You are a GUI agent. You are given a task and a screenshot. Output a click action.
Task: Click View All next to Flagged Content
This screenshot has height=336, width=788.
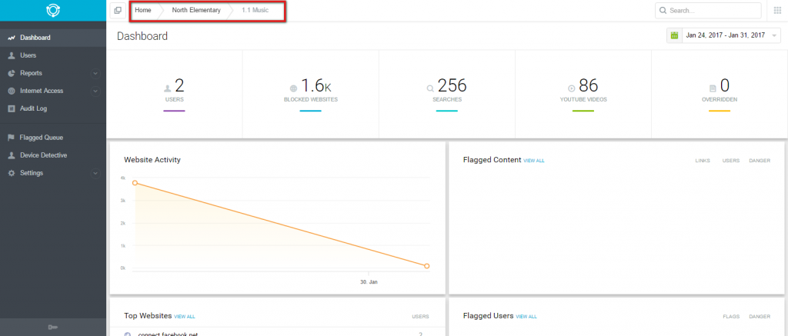pos(534,161)
